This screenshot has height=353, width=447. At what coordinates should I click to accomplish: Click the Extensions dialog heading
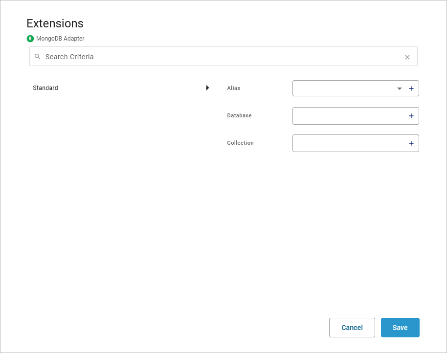pos(55,23)
